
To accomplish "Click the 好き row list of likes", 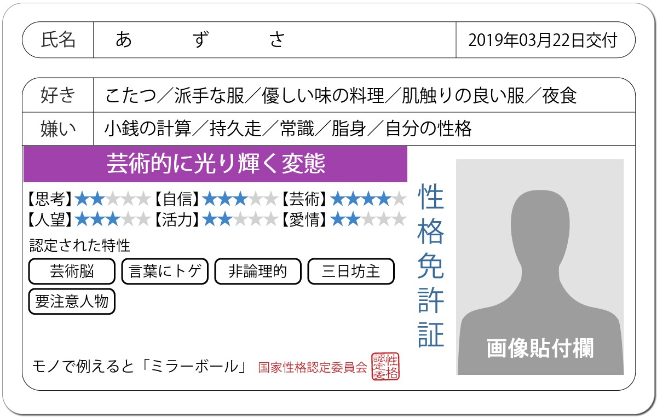I will [341, 96].
